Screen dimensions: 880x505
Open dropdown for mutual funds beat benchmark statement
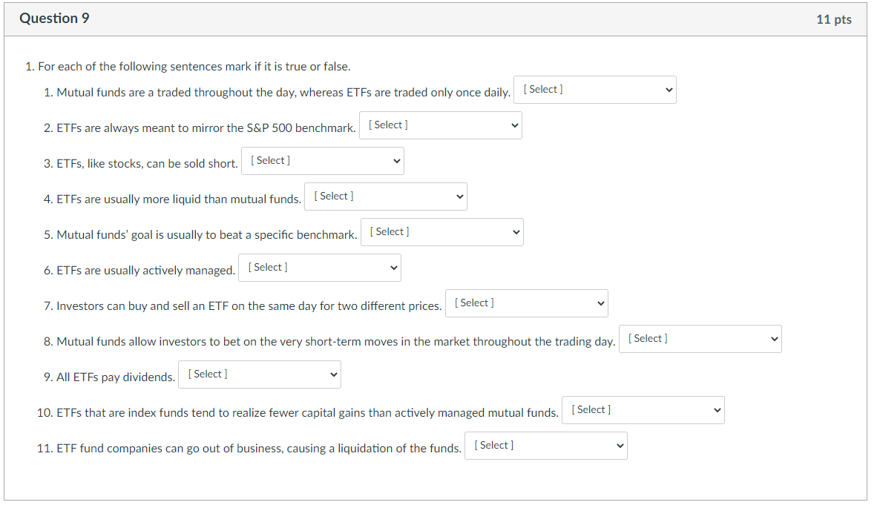coord(442,232)
